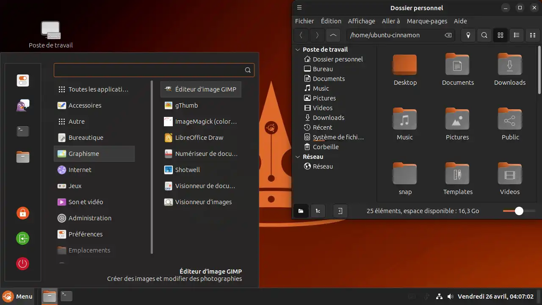Click the menu search input field
The height and width of the screenshot is (305, 542).
point(154,70)
